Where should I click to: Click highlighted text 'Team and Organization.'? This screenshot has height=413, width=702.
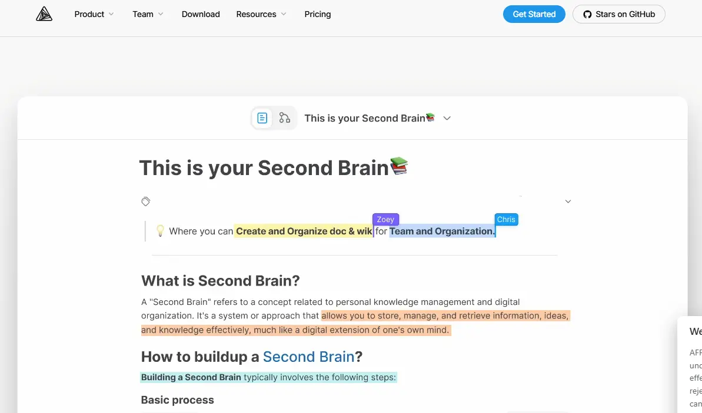click(x=443, y=231)
